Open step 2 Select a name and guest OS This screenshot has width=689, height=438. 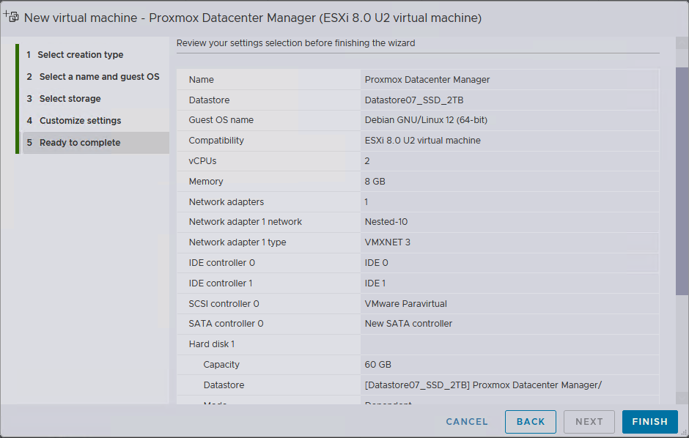point(99,77)
